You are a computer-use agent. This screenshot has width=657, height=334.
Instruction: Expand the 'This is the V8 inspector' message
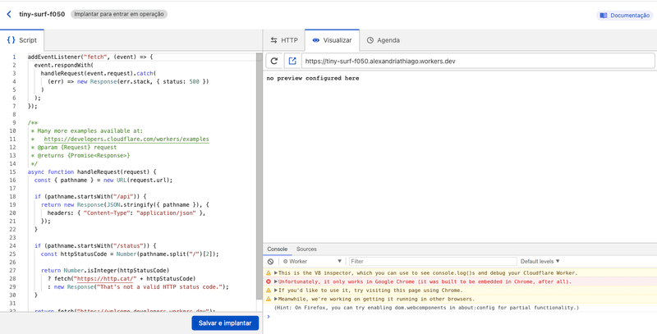[x=276, y=273]
